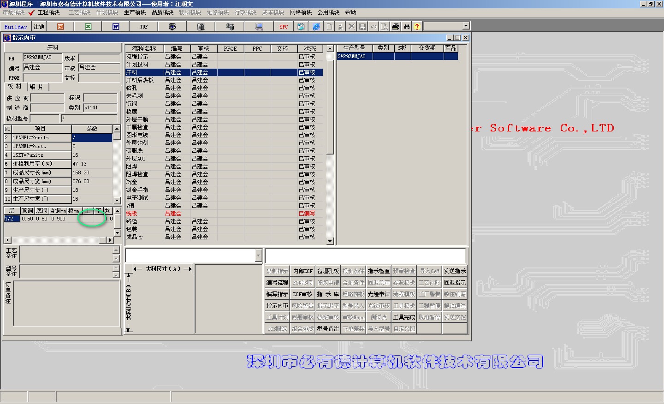Image resolution: width=664 pixels, height=404 pixels.
Task: Switch to the 板材 tab
Action: pyautogui.click(x=14, y=86)
